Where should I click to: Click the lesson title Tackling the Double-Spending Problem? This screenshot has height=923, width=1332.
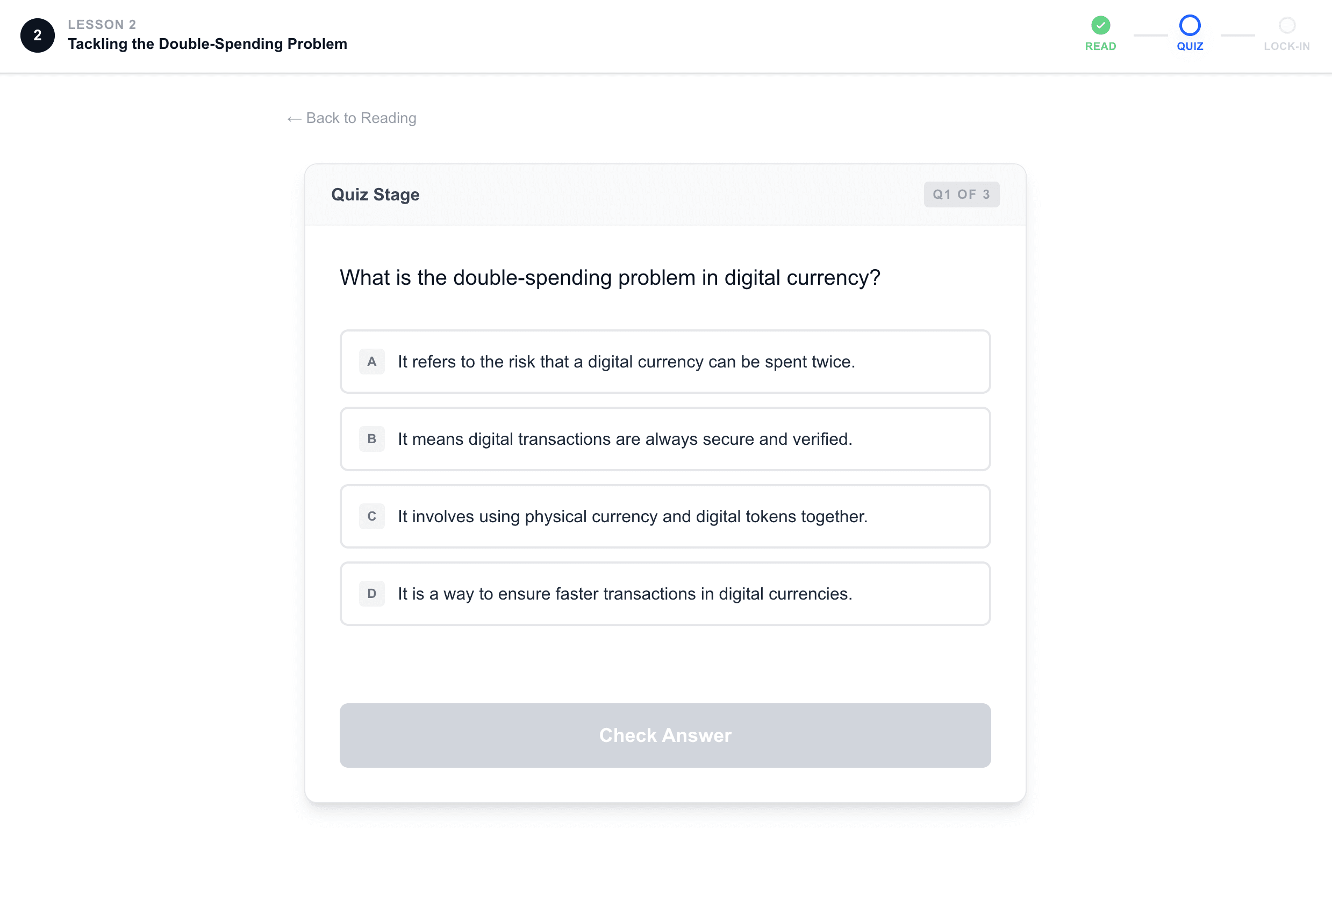207,44
